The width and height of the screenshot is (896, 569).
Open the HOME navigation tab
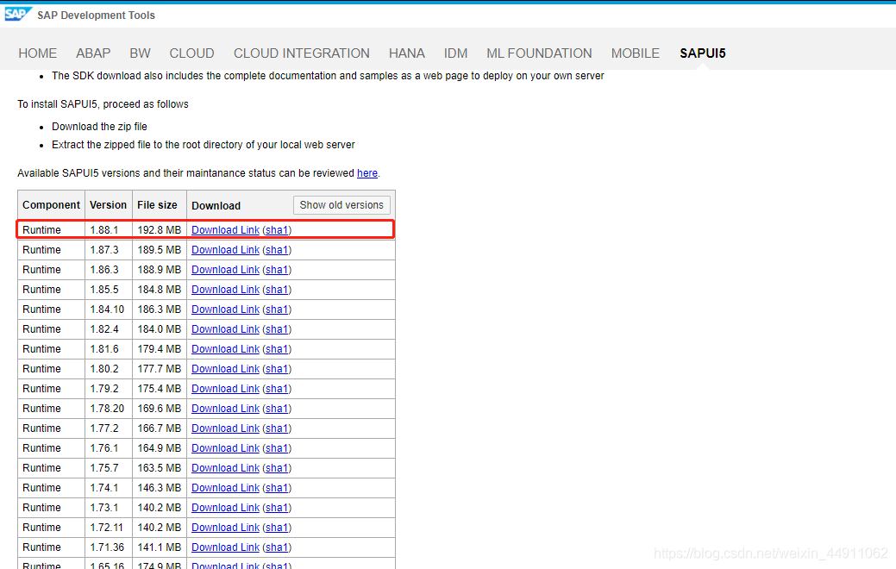coord(38,53)
